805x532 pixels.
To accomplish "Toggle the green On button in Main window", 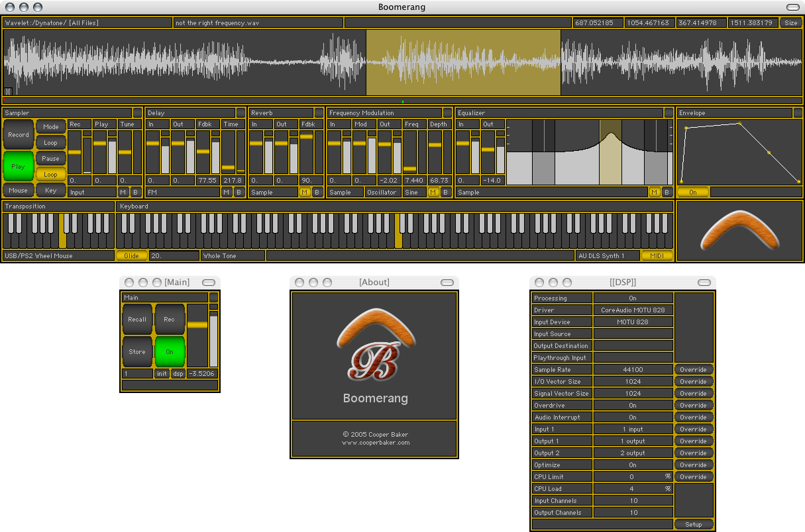I will 170,352.
